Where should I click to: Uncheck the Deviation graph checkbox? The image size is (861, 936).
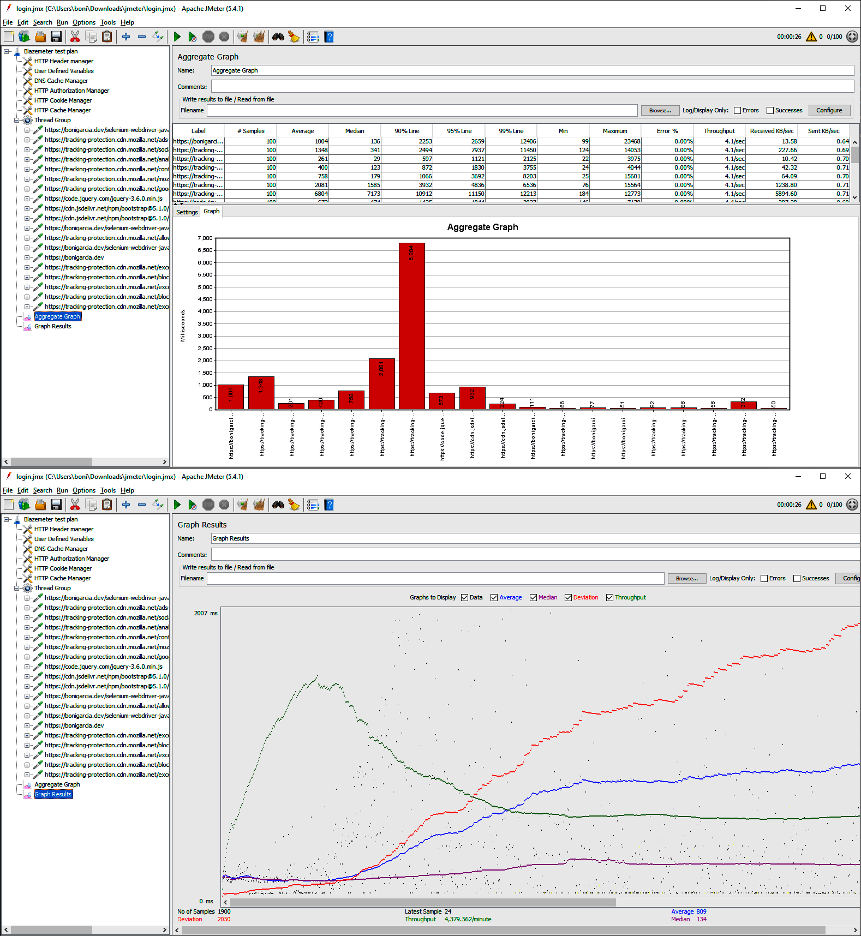pos(568,597)
